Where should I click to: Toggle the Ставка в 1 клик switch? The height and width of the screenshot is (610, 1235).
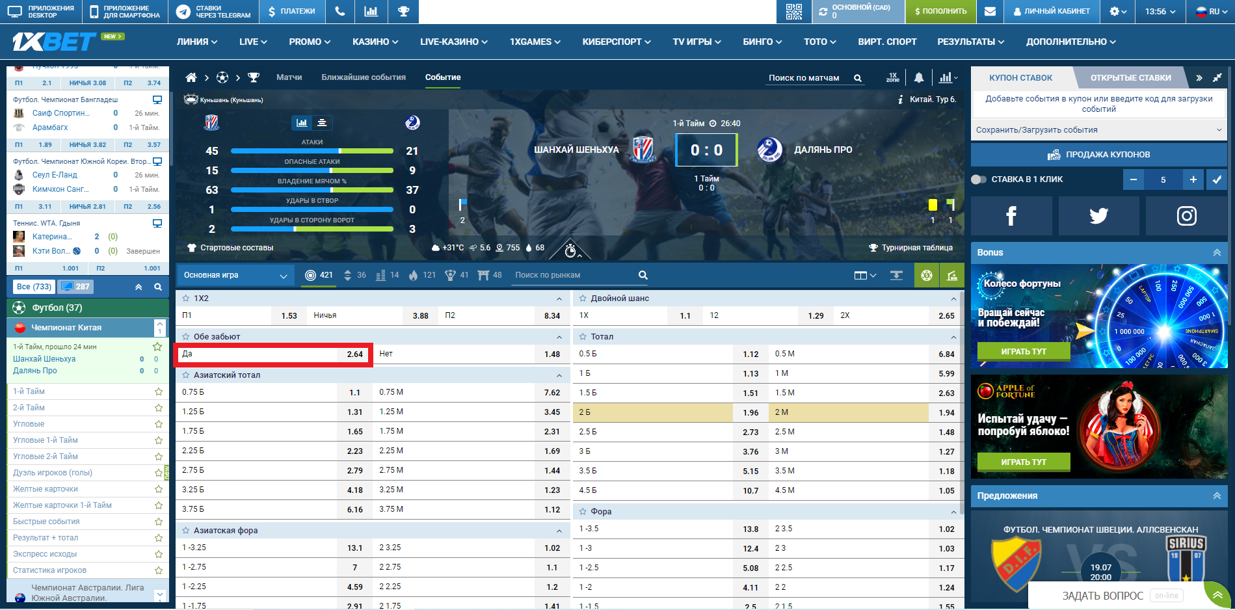pyautogui.click(x=979, y=179)
